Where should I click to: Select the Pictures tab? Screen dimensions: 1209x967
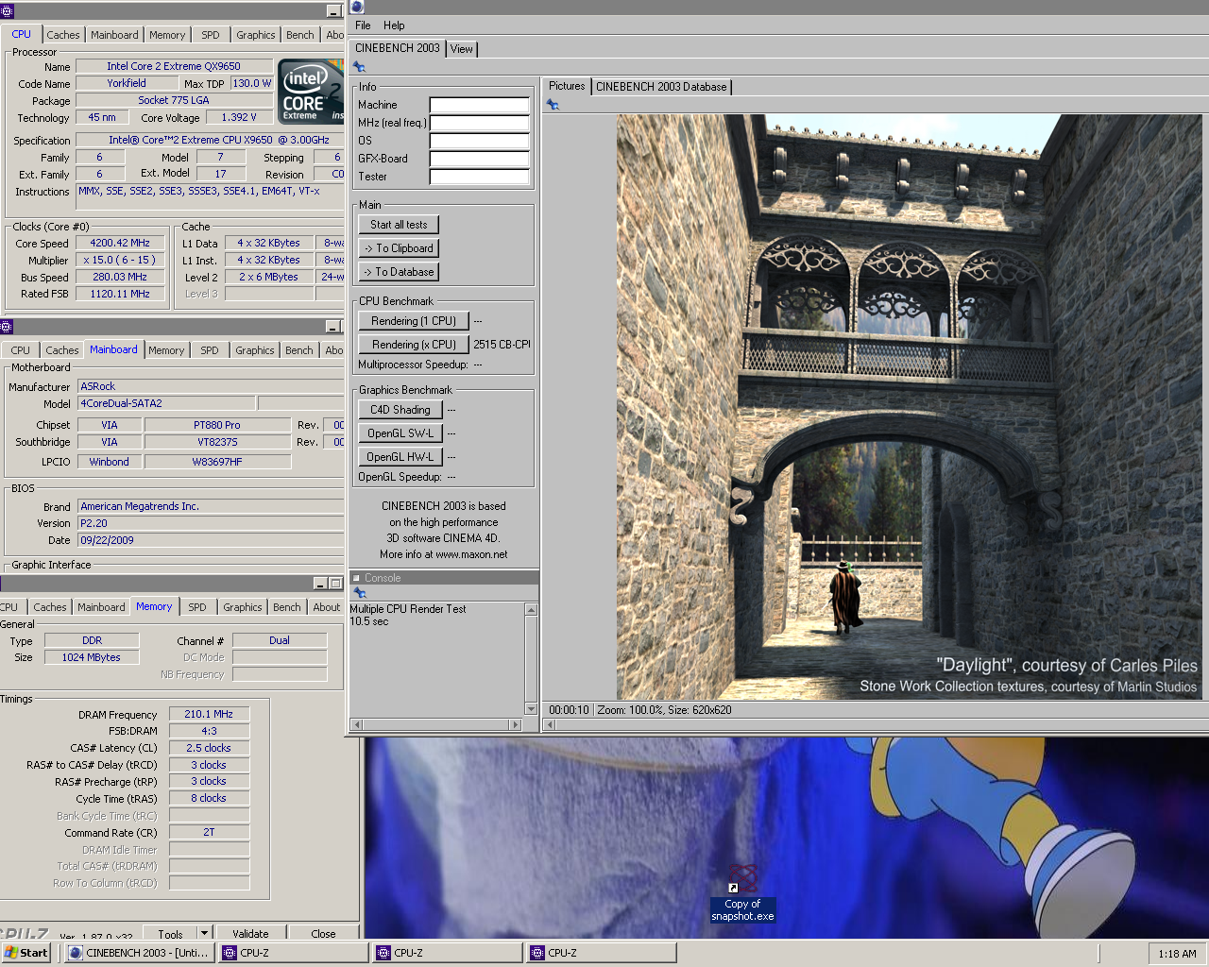567,86
